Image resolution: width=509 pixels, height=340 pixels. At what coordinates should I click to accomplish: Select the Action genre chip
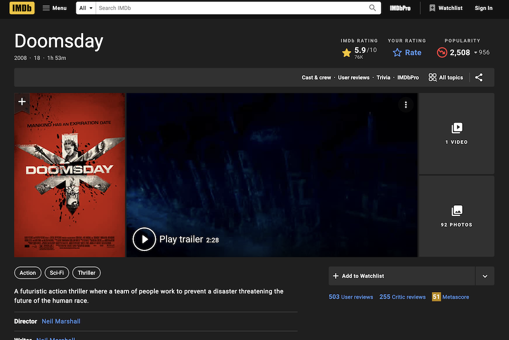(27, 273)
